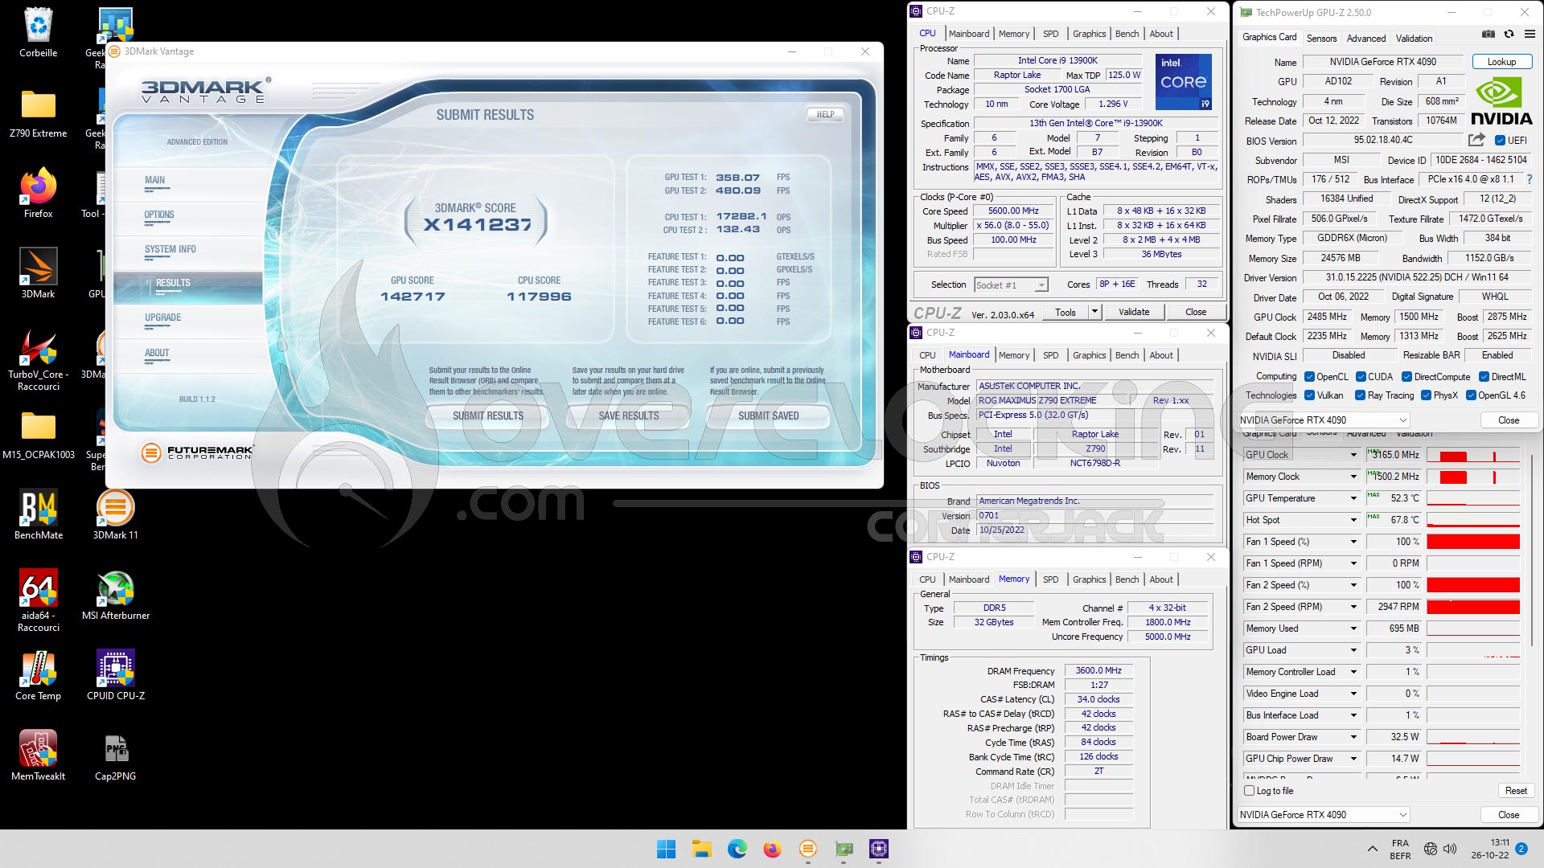
Task: Launch MSI Afterburner desktop icon
Action: (x=115, y=596)
